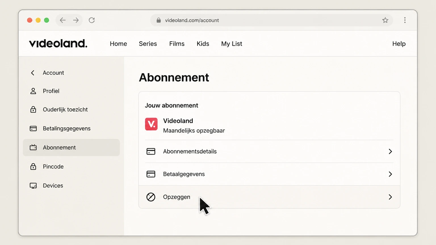Expand Betaalgegevens with its chevron
Image resolution: width=436 pixels, height=245 pixels.
pos(390,174)
